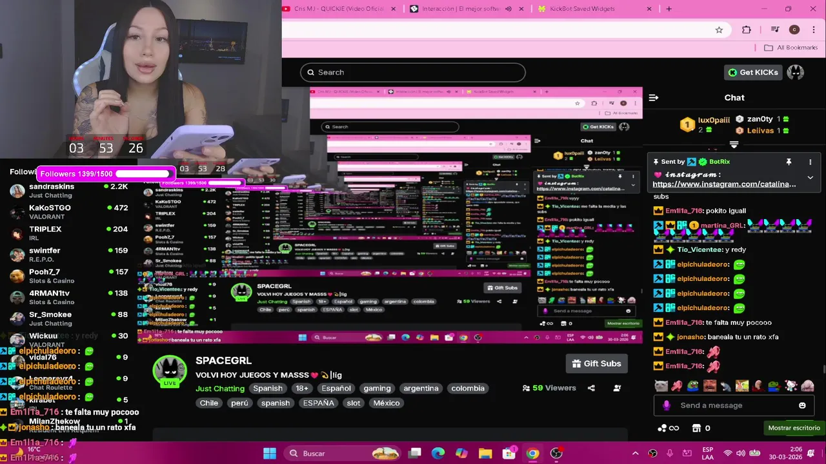Open Pooh7_7 channel in the sidebar
This screenshot has height=464, width=826.
pyautogui.click(x=69, y=276)
